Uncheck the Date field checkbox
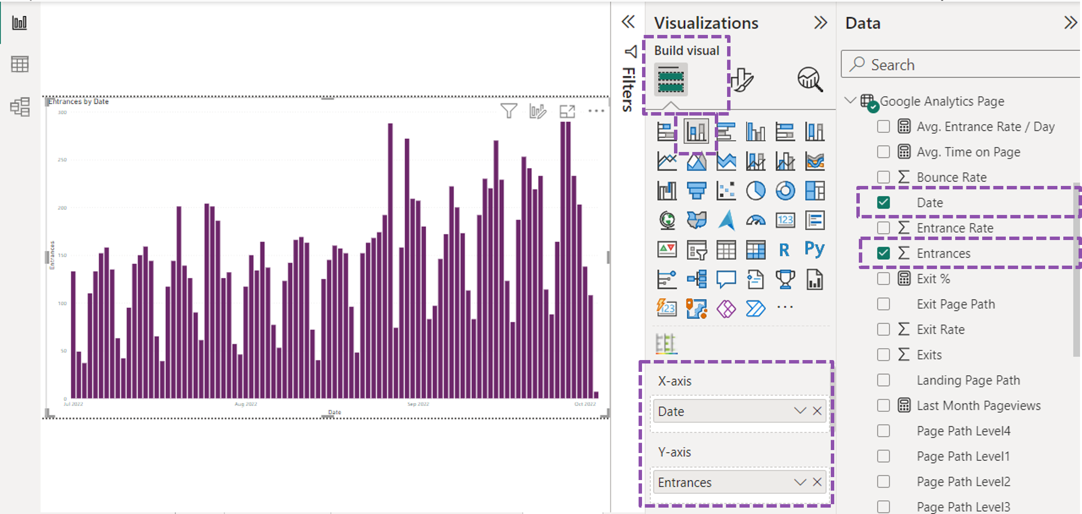 click(x=883, y=202)
